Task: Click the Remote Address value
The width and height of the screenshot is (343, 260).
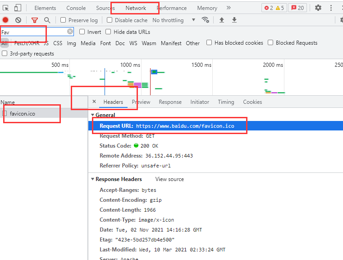Action: coord(169,156)
